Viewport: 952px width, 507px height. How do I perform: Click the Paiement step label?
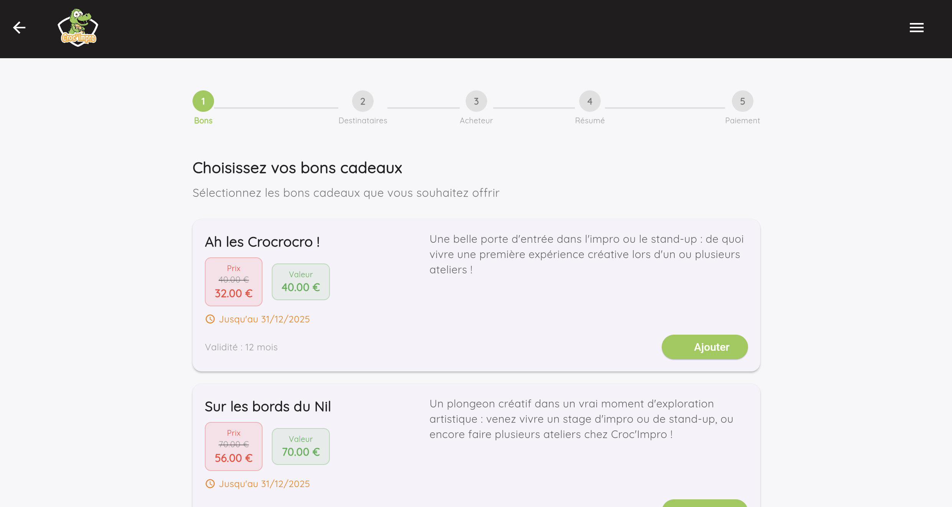743,121
